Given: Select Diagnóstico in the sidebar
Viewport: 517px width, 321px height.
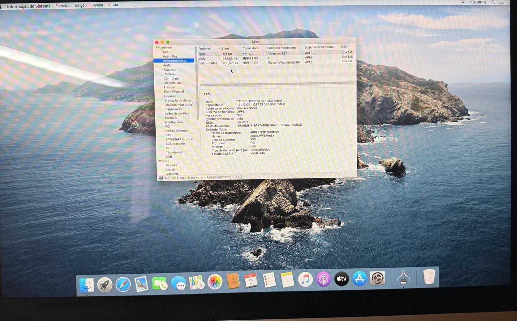Looking at the screenshot, I should tap(172, 83).
